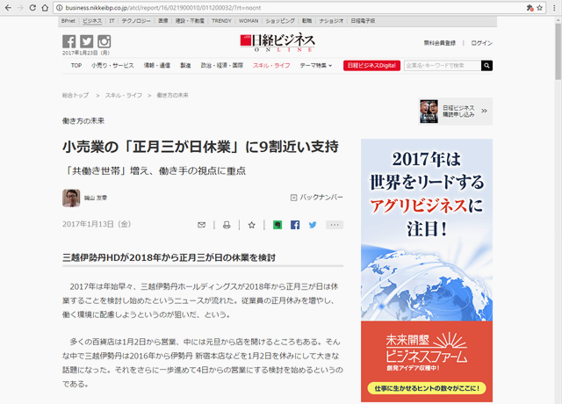This screenshot has height=404, width=562.
Task: Save the article to Evernote
Action: pos(277,225)
